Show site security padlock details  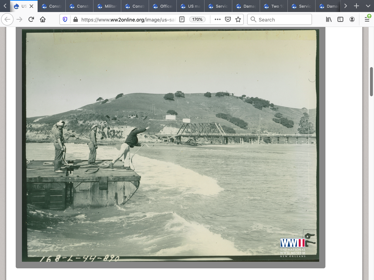pyautogui.click(x=75, y=20)
